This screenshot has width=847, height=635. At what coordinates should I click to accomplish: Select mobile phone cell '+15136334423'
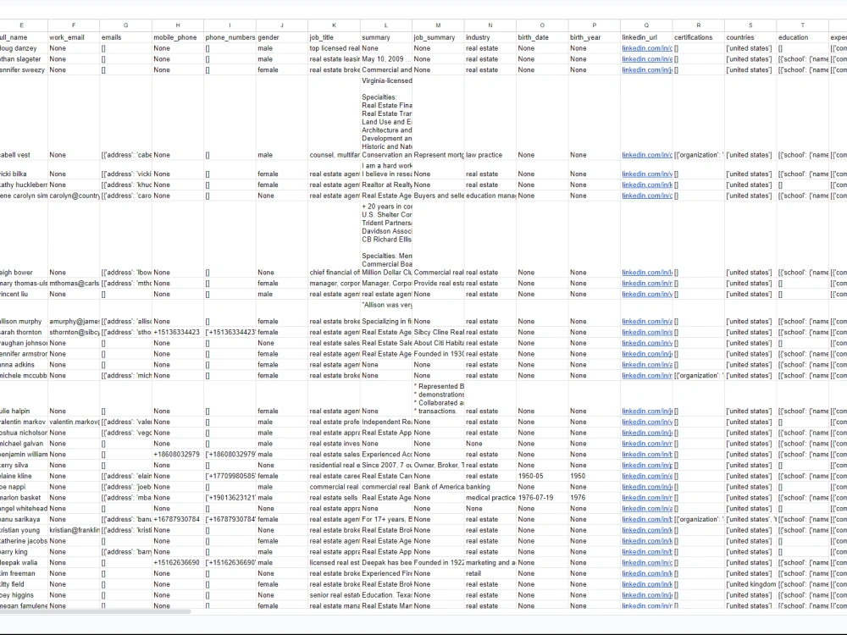coord(178,332)
